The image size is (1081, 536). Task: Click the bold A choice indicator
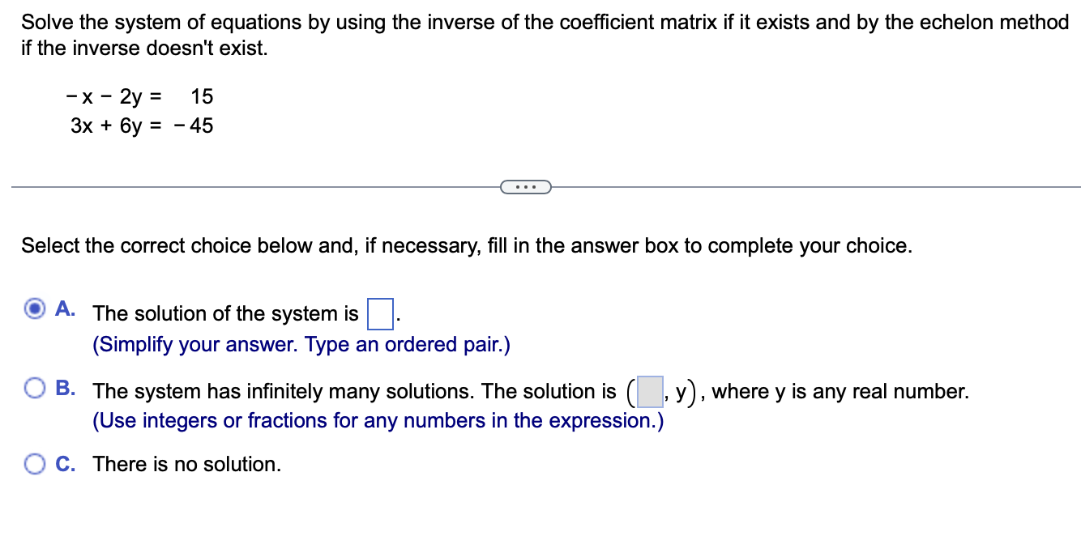click(63, 308)
